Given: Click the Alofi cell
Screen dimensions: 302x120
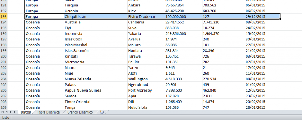Looking at the screenshot, I should pos(146,73).
